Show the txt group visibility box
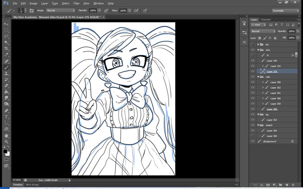This screenshot has width=303, height=189. coord(253,44)
